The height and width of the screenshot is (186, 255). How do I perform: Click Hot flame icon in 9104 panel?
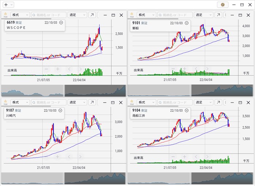click(x=132, y=102)
